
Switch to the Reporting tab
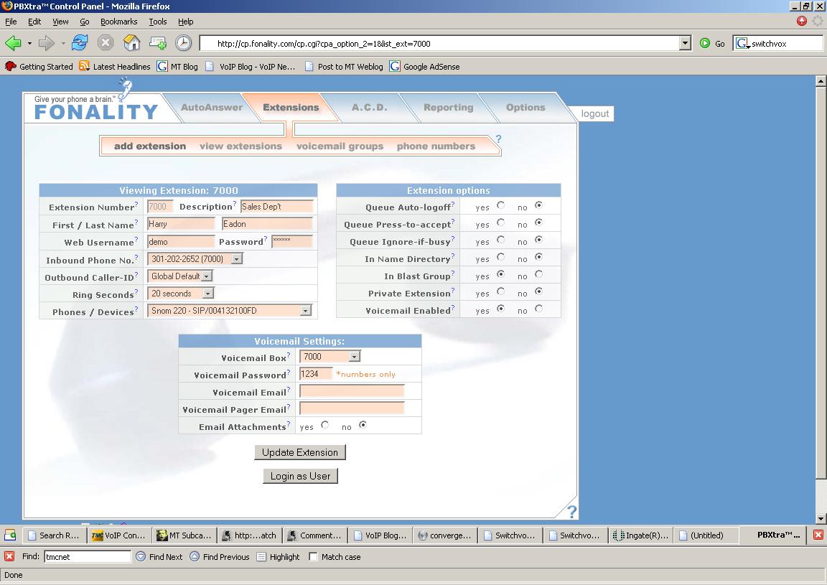(448, 108)
